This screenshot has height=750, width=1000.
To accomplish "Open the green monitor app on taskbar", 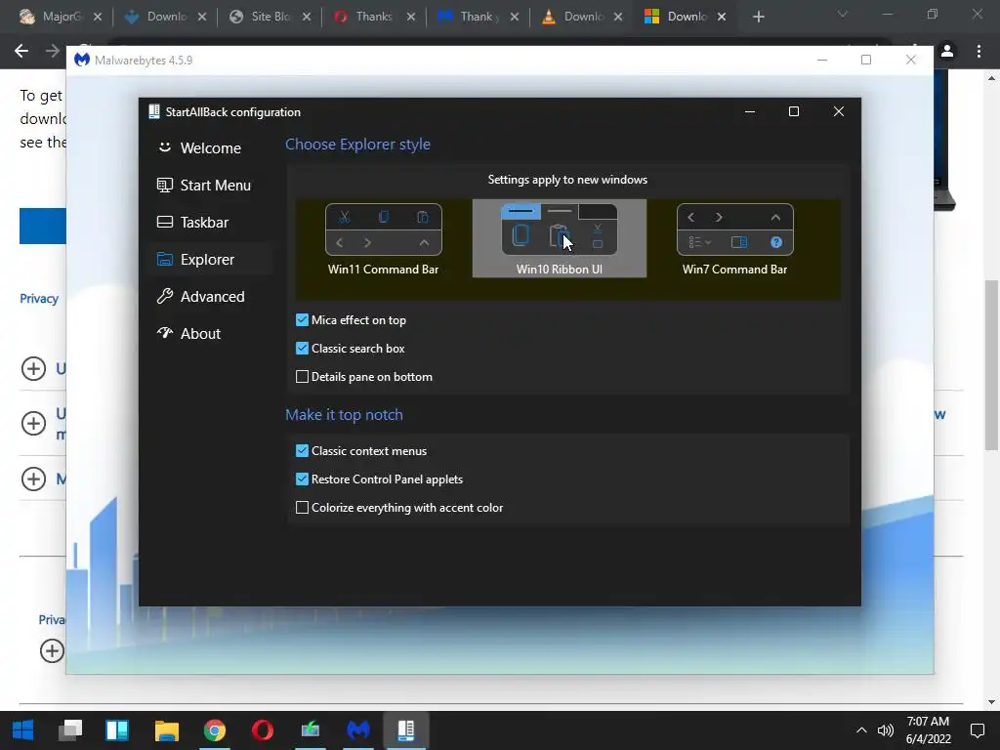I will pyautogui.click(x=311, y=730).
